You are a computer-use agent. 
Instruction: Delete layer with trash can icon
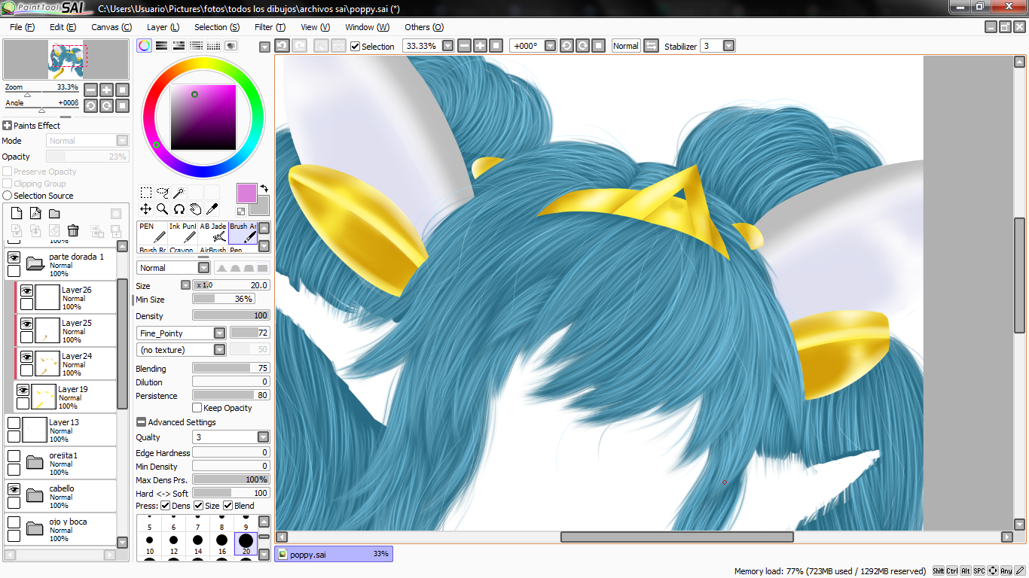pos(73,230)
